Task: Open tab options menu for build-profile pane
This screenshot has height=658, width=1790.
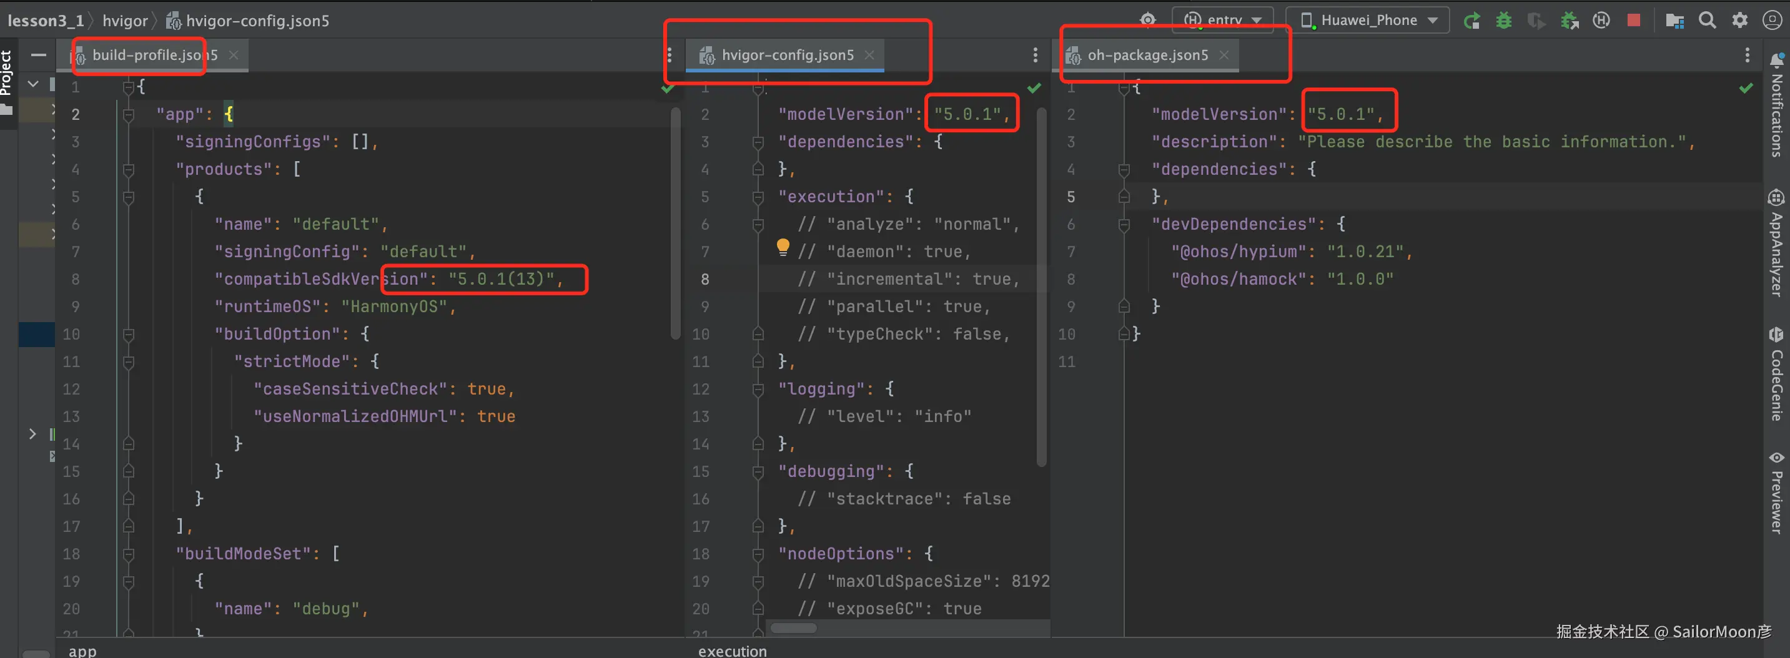Action: click(x=669, y=55)
